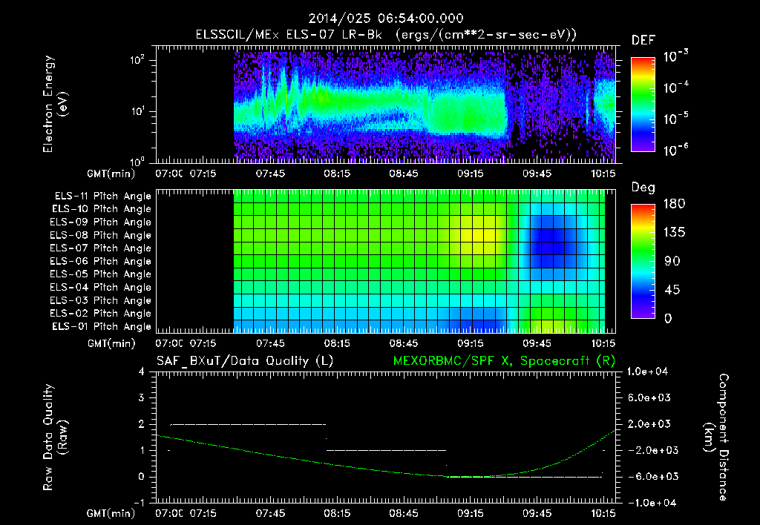Click the ELS-07 Pitch Angle row label

point(100,248)
